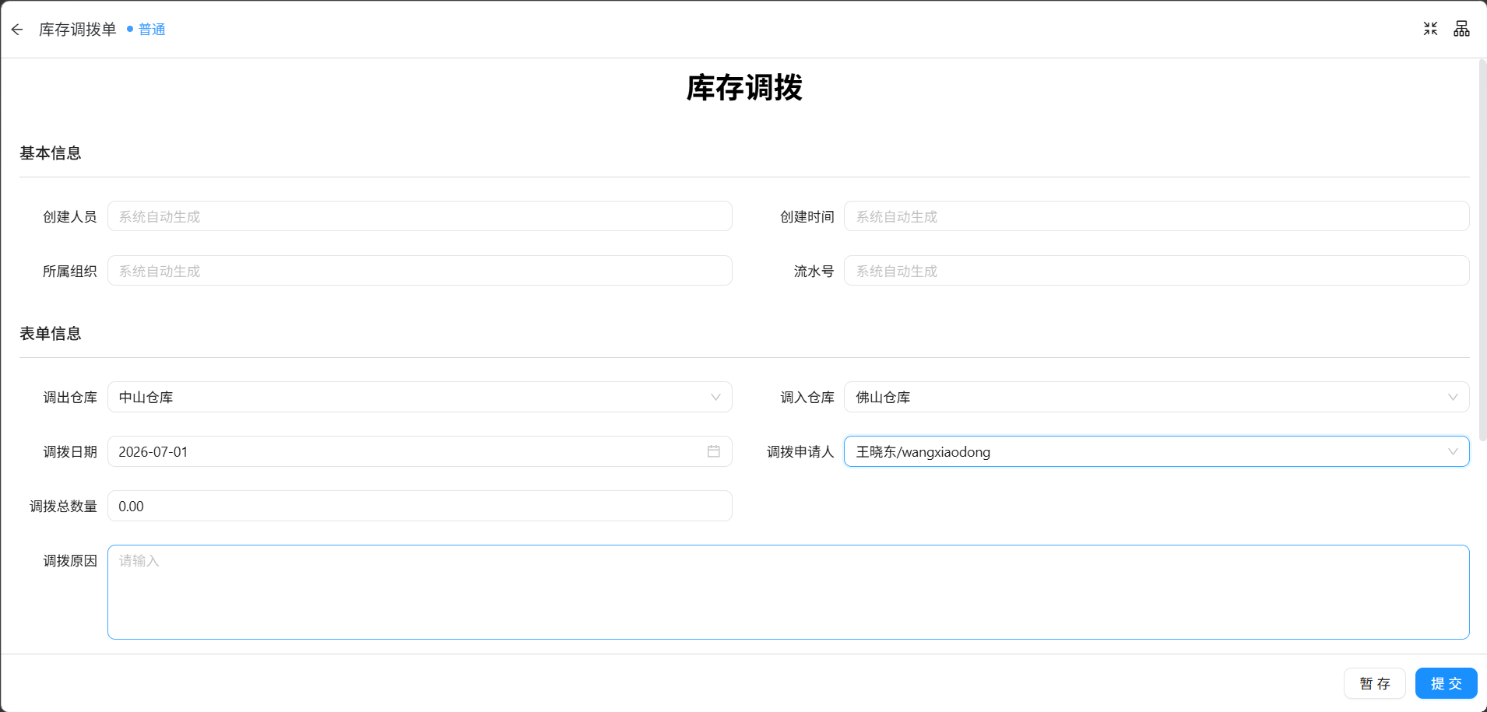This screenshot has width=1487, height=712.
Task: Click the 调入仓库 label
Action: 807,398
